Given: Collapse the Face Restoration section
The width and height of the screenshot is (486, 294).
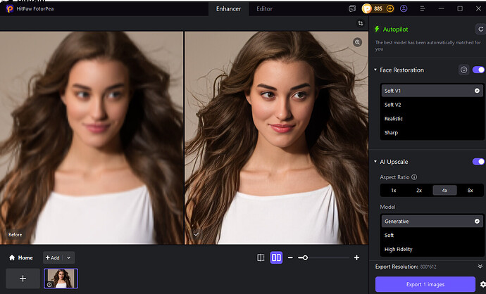Looking at the screenshot, I should point(375,70).
